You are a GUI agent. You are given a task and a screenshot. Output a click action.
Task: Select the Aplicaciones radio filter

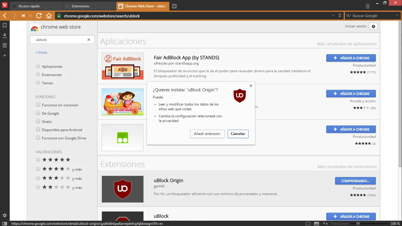coord(38,66)
